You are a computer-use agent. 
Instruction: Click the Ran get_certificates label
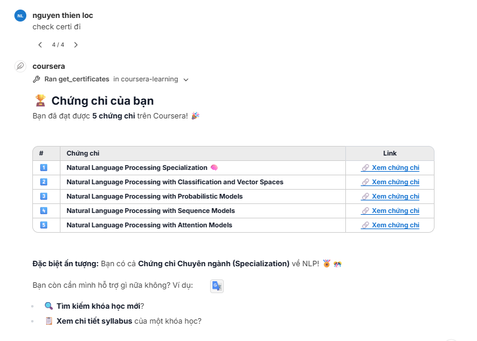pos(77,79)
